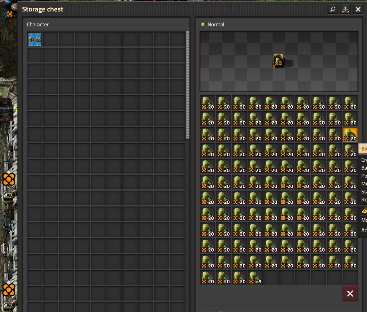Select the first biochamber stack in the chest's bottom row

[208, 278]
